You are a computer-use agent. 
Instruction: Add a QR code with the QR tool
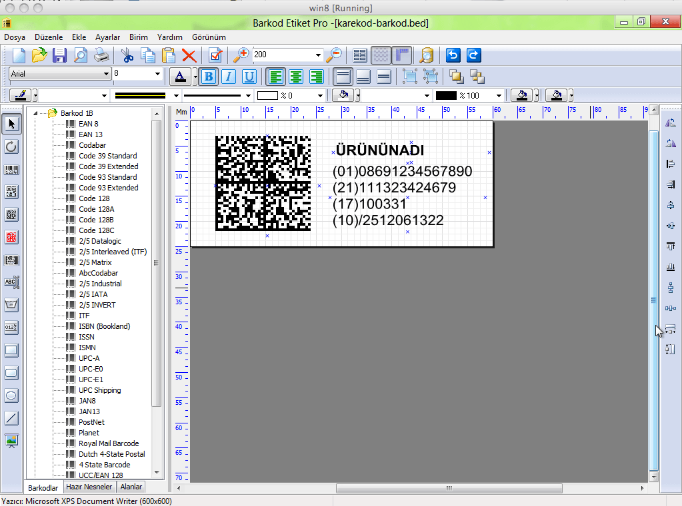tap(11, 192)
